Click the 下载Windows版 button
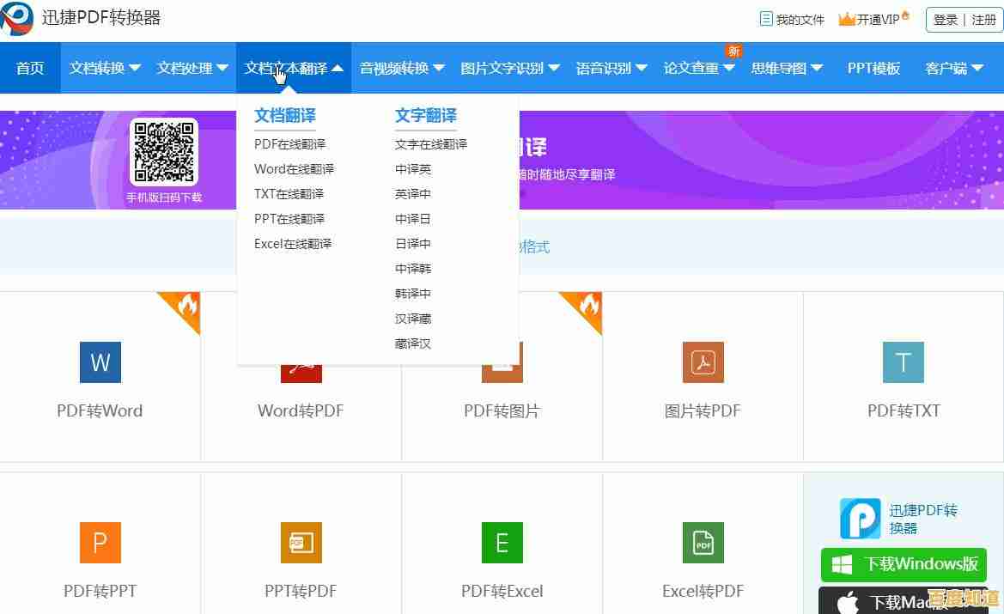Screen dimensions: 1004x614 [x=903, y=565]
